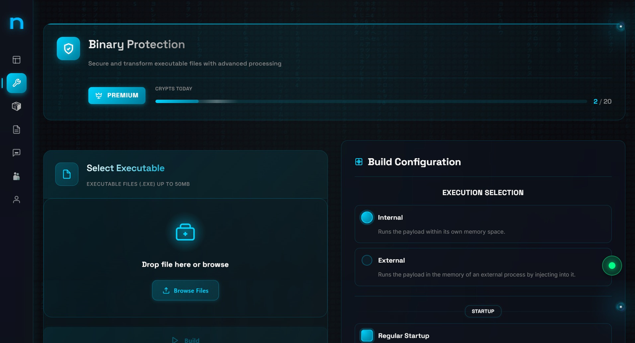
Task: Open the package box icon in sidebar
Action: 16,106
